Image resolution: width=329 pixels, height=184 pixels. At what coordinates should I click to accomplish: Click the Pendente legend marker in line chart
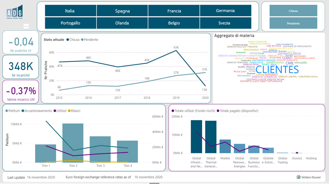82,39
